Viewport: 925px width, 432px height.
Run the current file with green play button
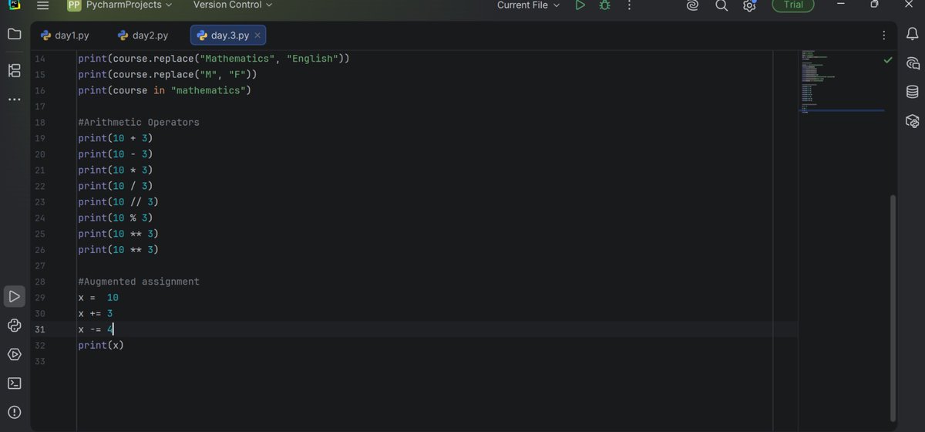pos(580,5)
